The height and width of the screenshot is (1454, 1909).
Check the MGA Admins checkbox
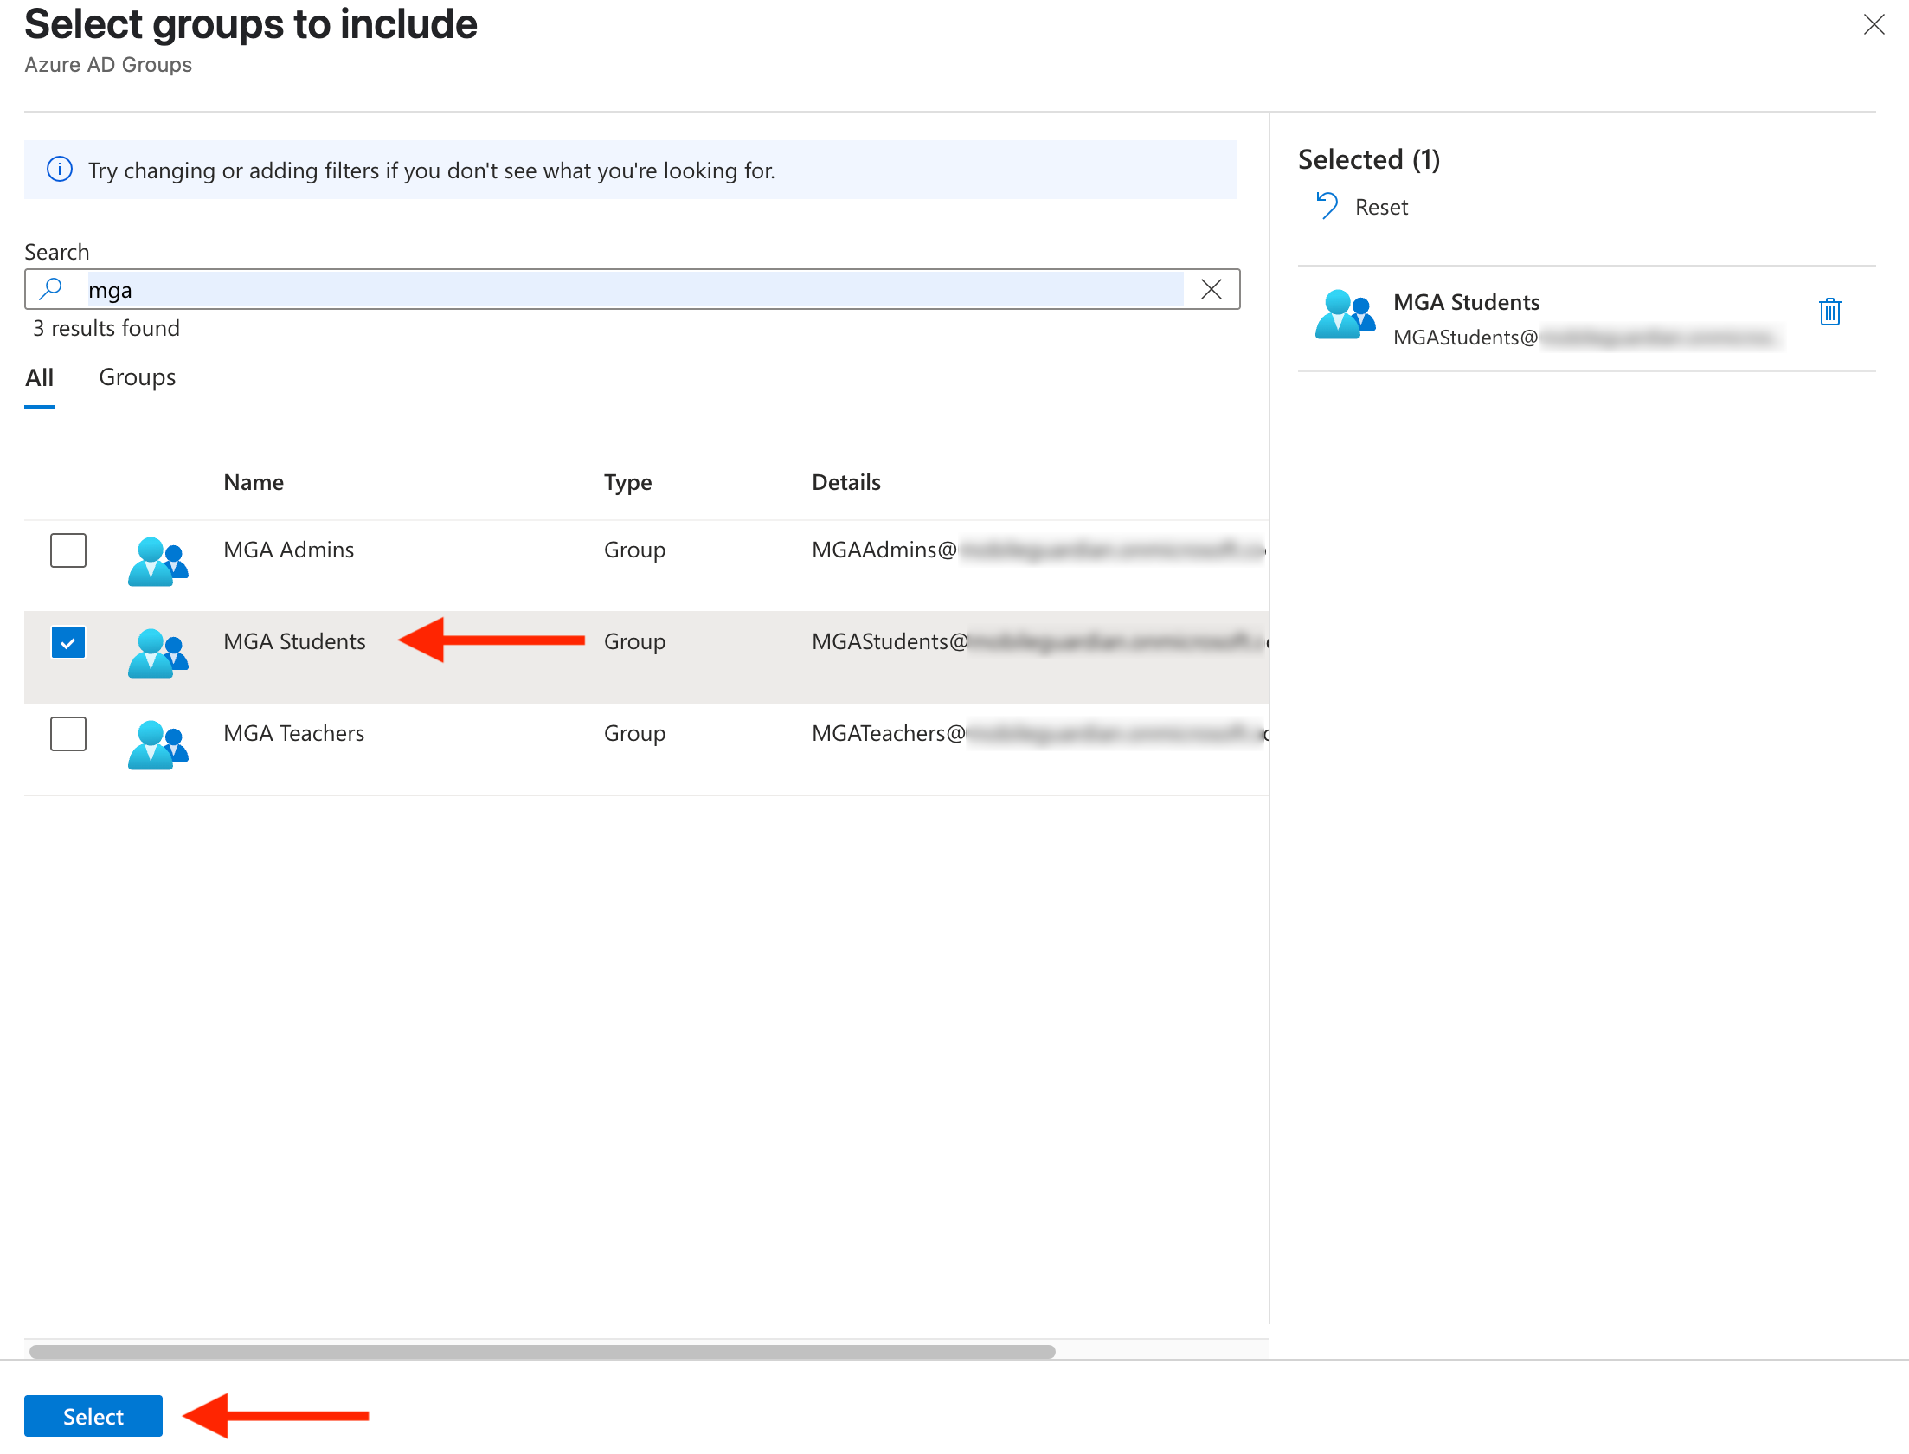[x=68, y=550]
